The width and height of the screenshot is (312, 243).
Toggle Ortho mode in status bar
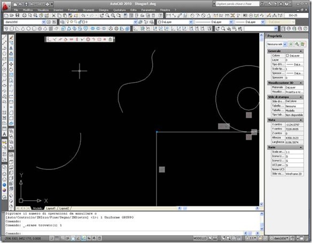[x=63, y=238]
